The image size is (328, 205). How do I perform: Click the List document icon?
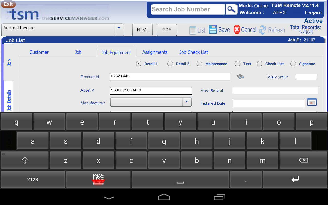click(193, 30)
